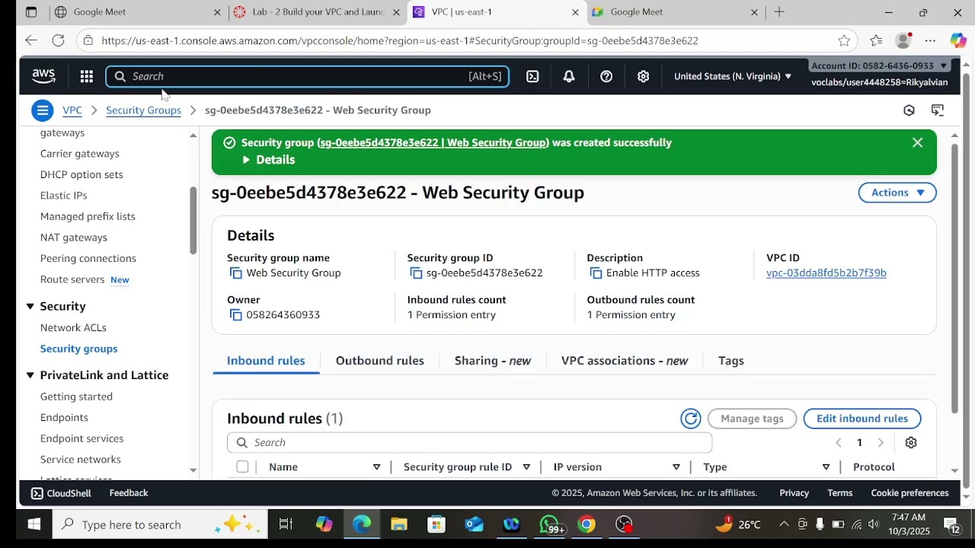Open the United States (N. Virginia) region selector

733,76
